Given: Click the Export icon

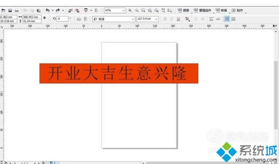Looking at the screenshot, I should (x=77, y=11).
